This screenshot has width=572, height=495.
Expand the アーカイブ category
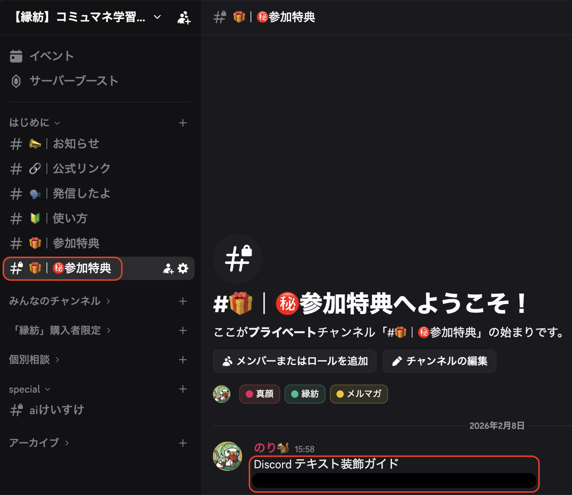(x=39, y=443)
